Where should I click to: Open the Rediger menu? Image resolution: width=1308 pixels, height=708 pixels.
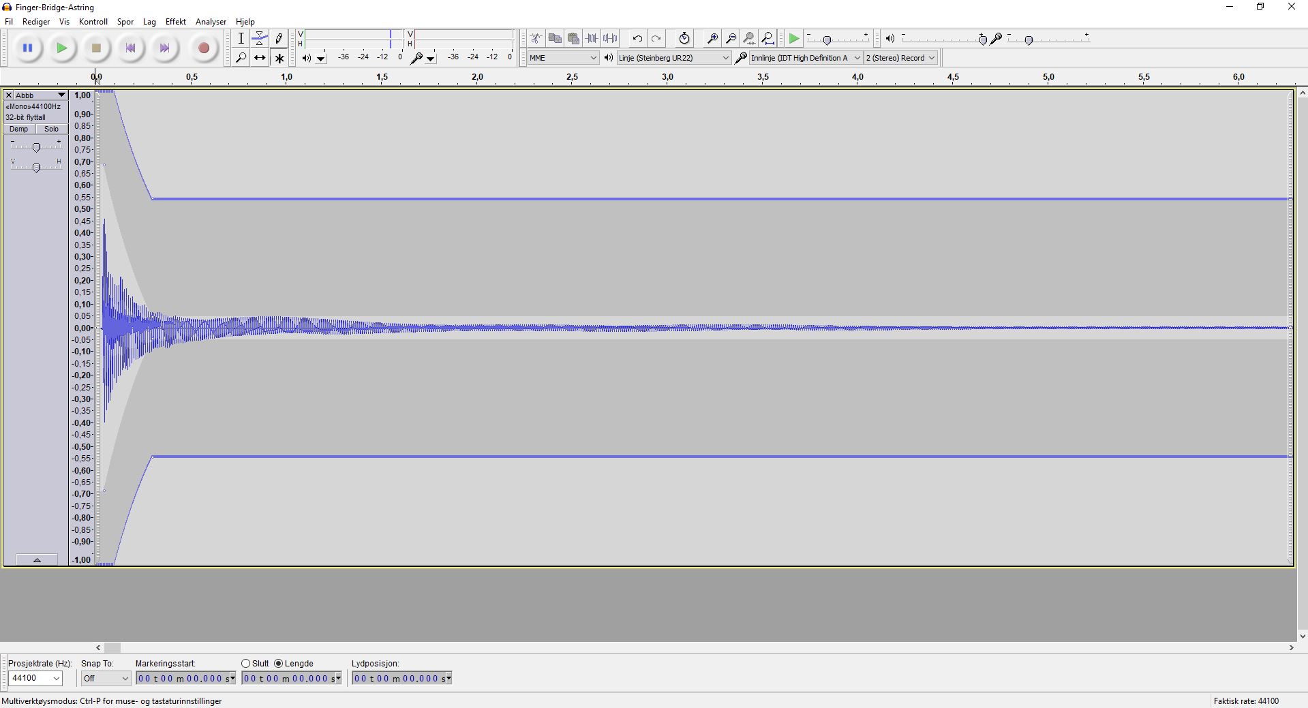point(36,22)
